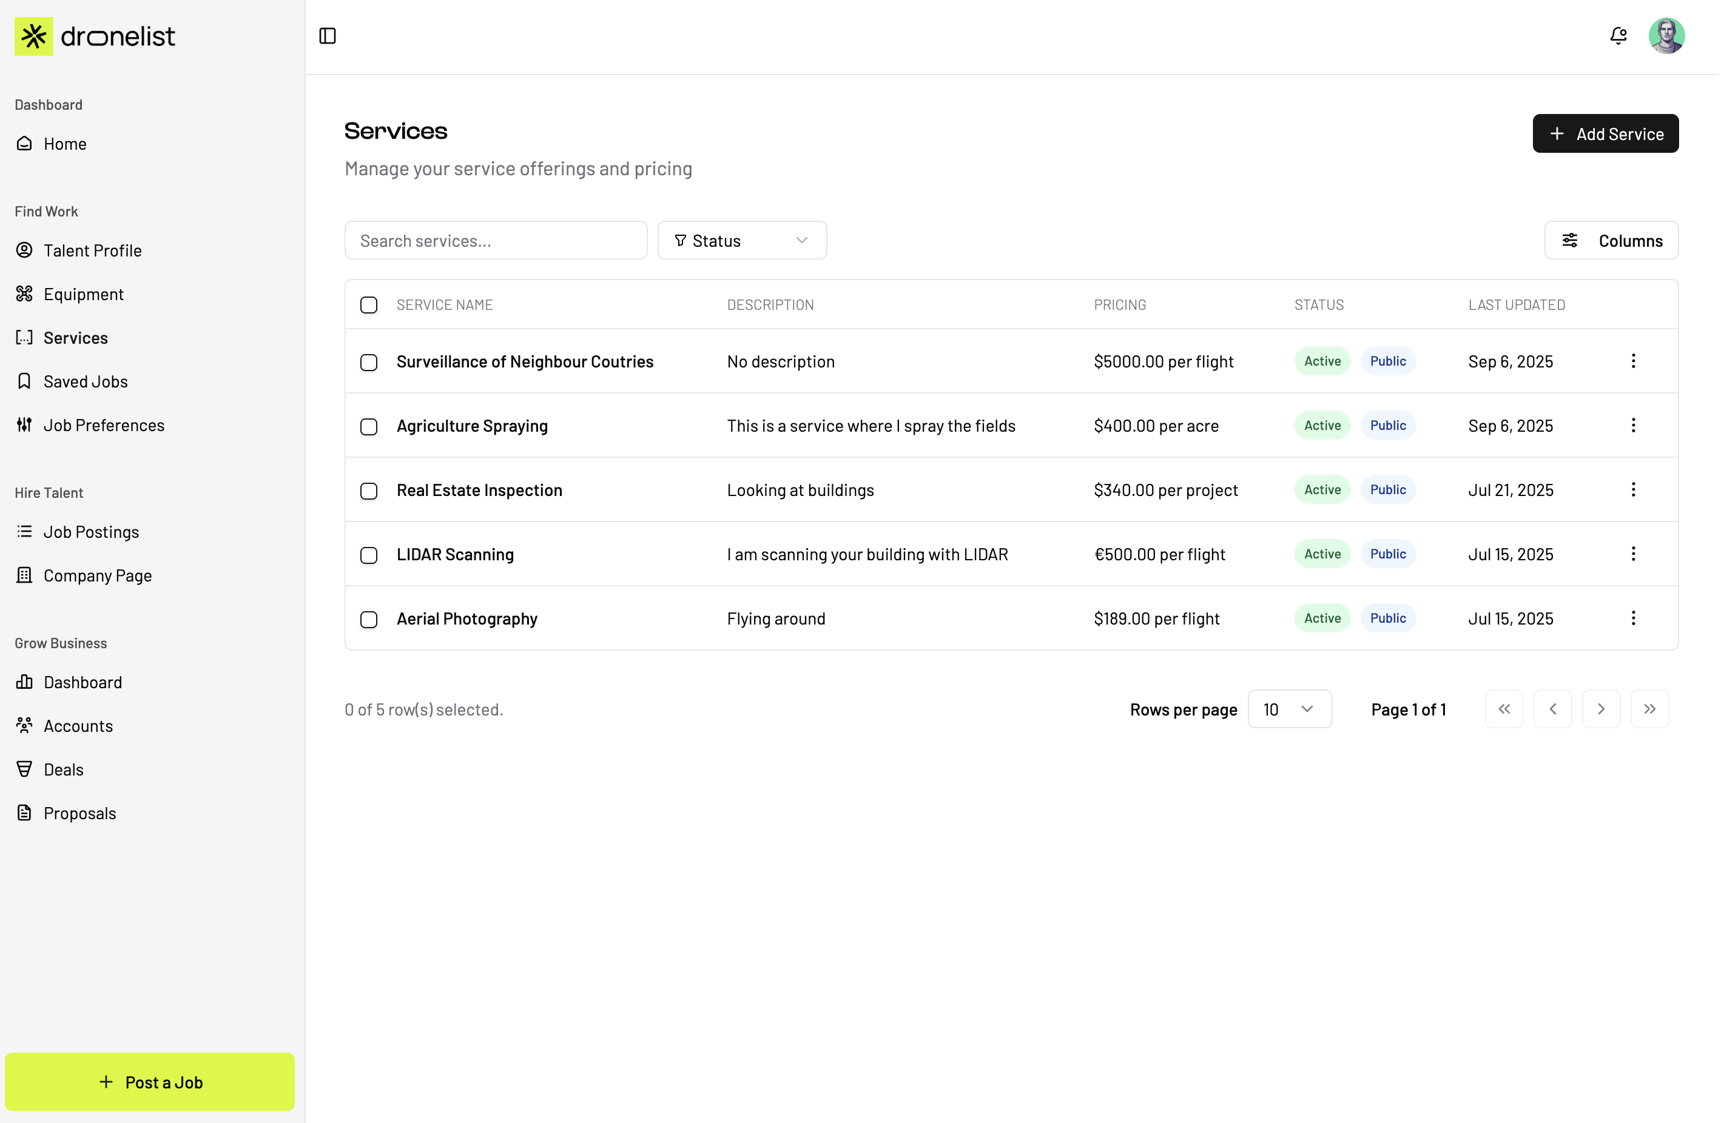This screenshot has height=1123, width=1724.
Task: Expand the Status filter dropdown
Action: tap(742, 240)
